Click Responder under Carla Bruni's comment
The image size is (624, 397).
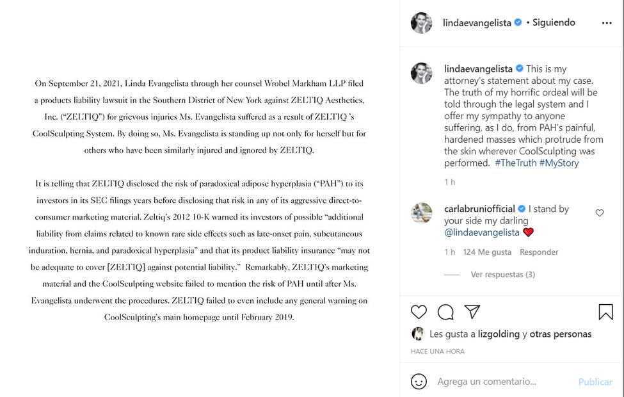point(539,252)
